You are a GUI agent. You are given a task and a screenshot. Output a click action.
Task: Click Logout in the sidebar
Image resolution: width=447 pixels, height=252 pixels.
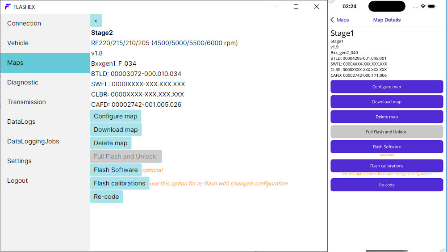(17, 181)
